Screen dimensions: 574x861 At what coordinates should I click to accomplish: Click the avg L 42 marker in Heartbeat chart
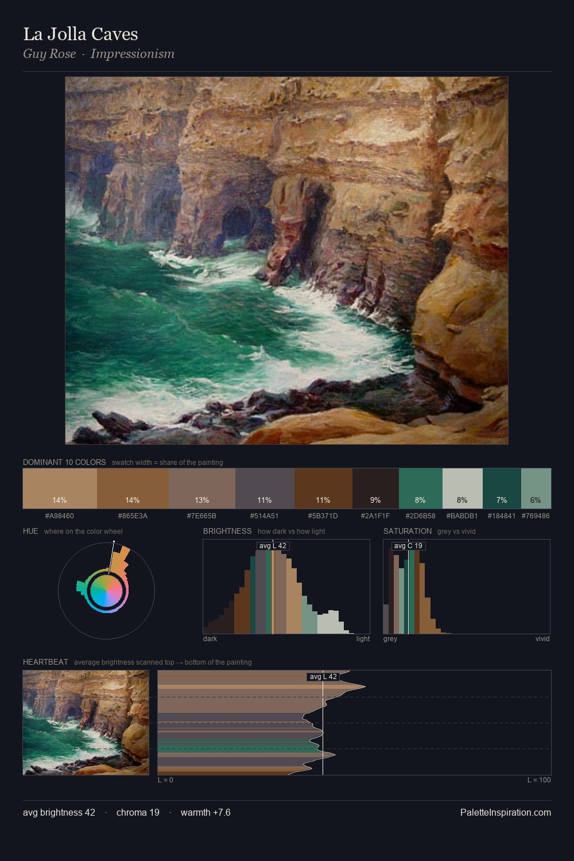(323, 677)
